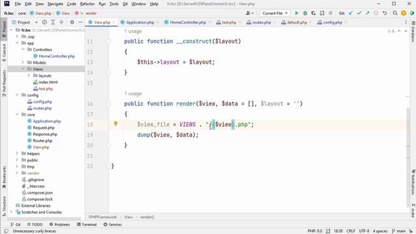The width and height of the screenshot is (416, 234).
Task: Fold the __construct function at line 11
Action: coord(109,42)
